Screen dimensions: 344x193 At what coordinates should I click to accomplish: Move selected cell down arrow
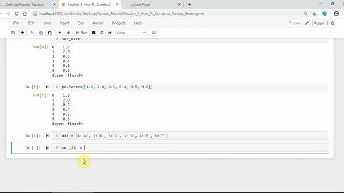(68, 33)
